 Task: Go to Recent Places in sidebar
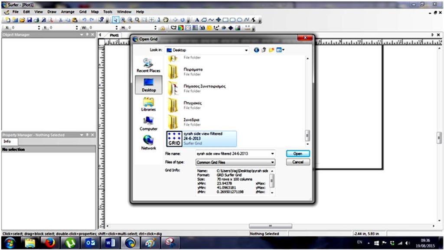pyautogui.click(x=148, y=65)
